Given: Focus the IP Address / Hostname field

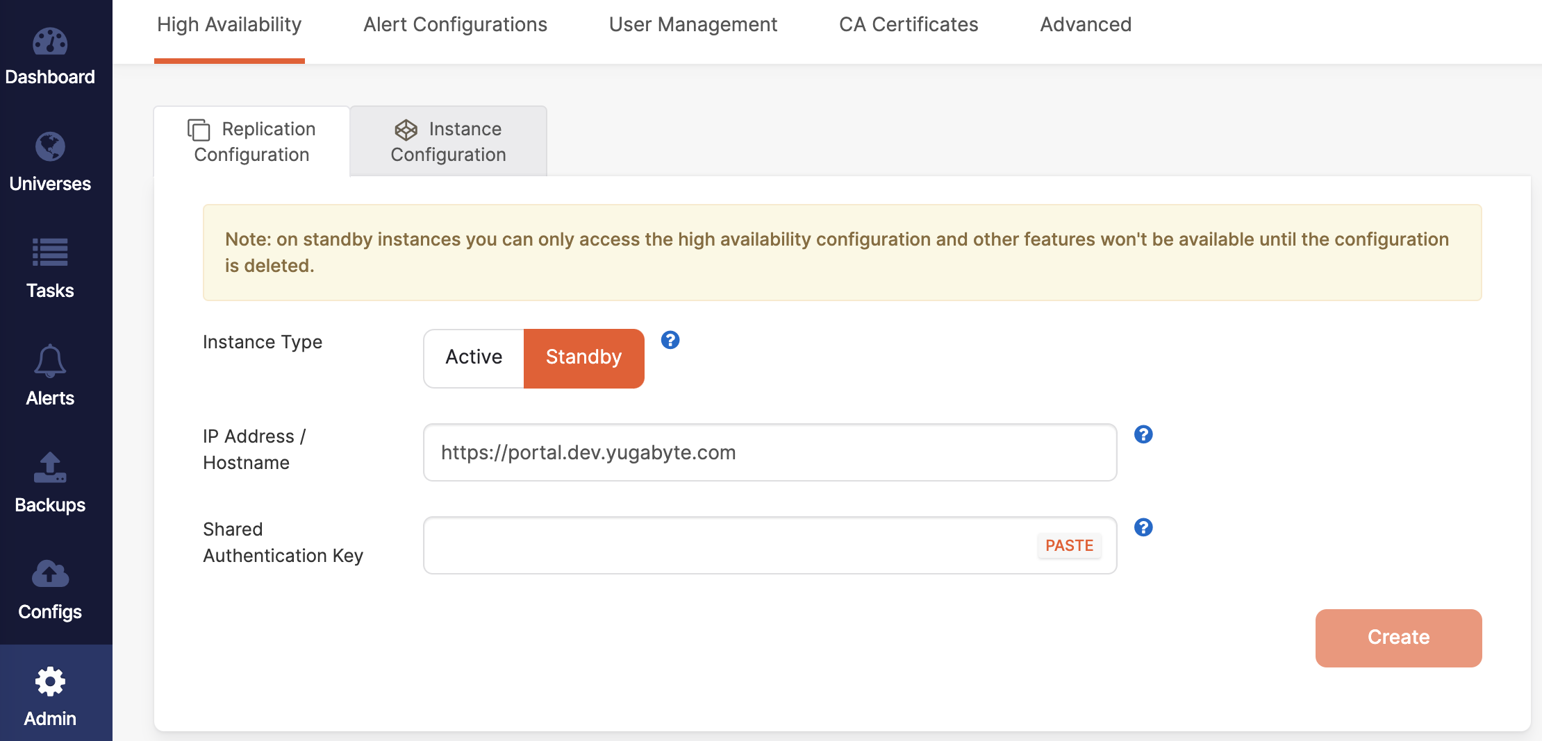Looking at the screenshot, I should (770, 452).
